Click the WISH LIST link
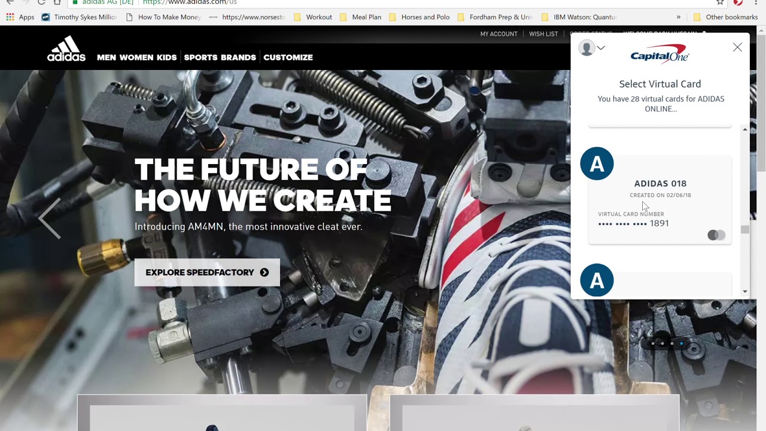766x431 pixels. click(x=543, y=34)
